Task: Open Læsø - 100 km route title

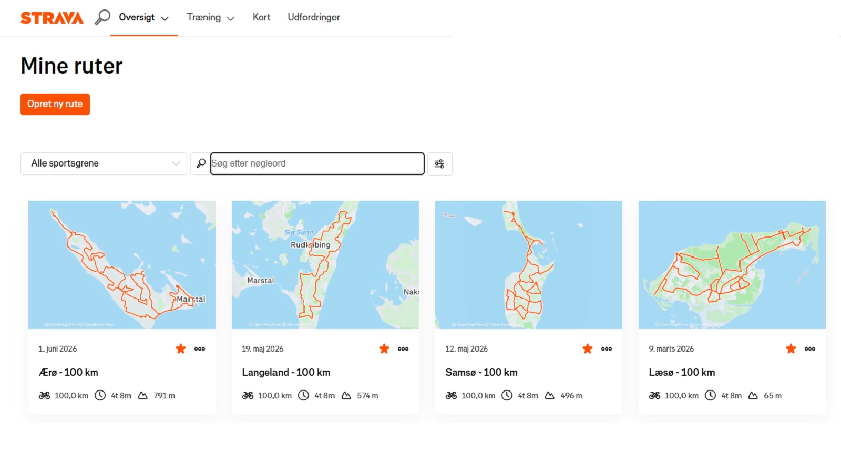Action: pyautogui.click(x=682, y=373)
